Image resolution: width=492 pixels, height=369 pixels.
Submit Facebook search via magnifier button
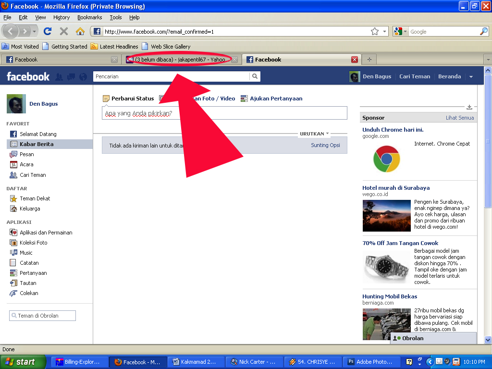(255, 76)
